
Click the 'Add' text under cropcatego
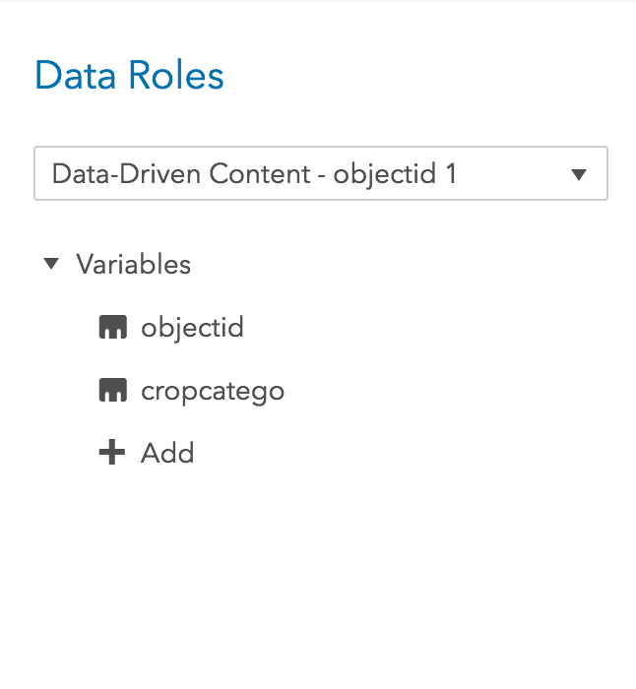point(167,453)
